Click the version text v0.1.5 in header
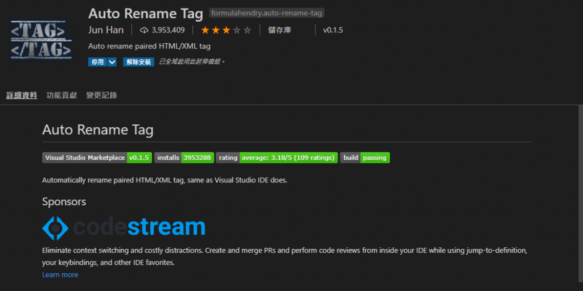The width and height of the screenshot is (583, 291). click(332, 31)
